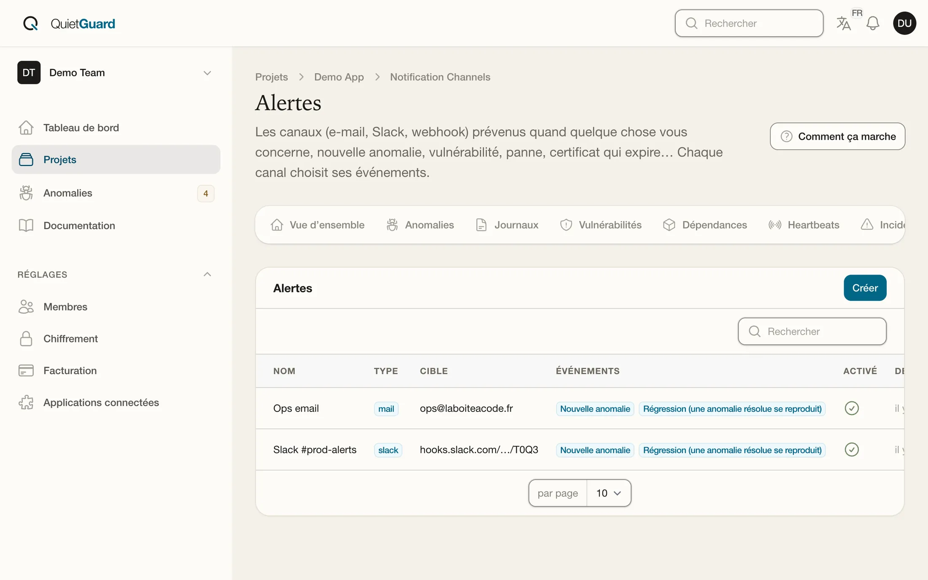928x580 pixels.
Task: Toggle the activé checkmark for Slack #prod-alerts
Action: point(852,449)
